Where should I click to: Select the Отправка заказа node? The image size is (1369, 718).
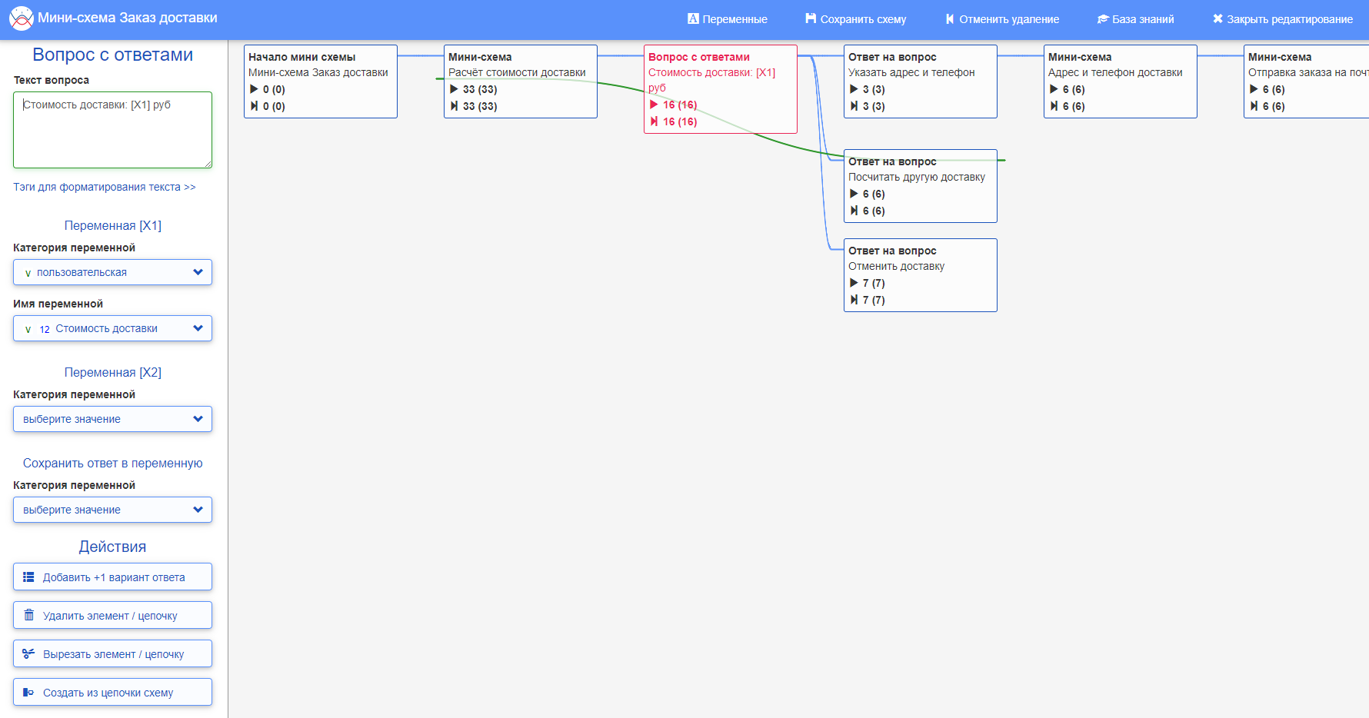(x=1306, y=81)
